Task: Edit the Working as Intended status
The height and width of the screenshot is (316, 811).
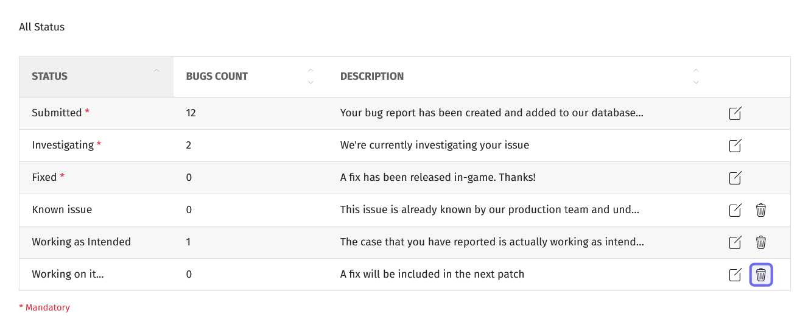Action: pos(735,242)
